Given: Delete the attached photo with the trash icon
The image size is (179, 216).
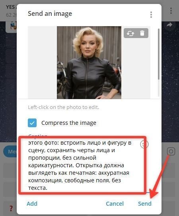Looking at the screenshot, I should pyautogui.click(x=142, y=33).
